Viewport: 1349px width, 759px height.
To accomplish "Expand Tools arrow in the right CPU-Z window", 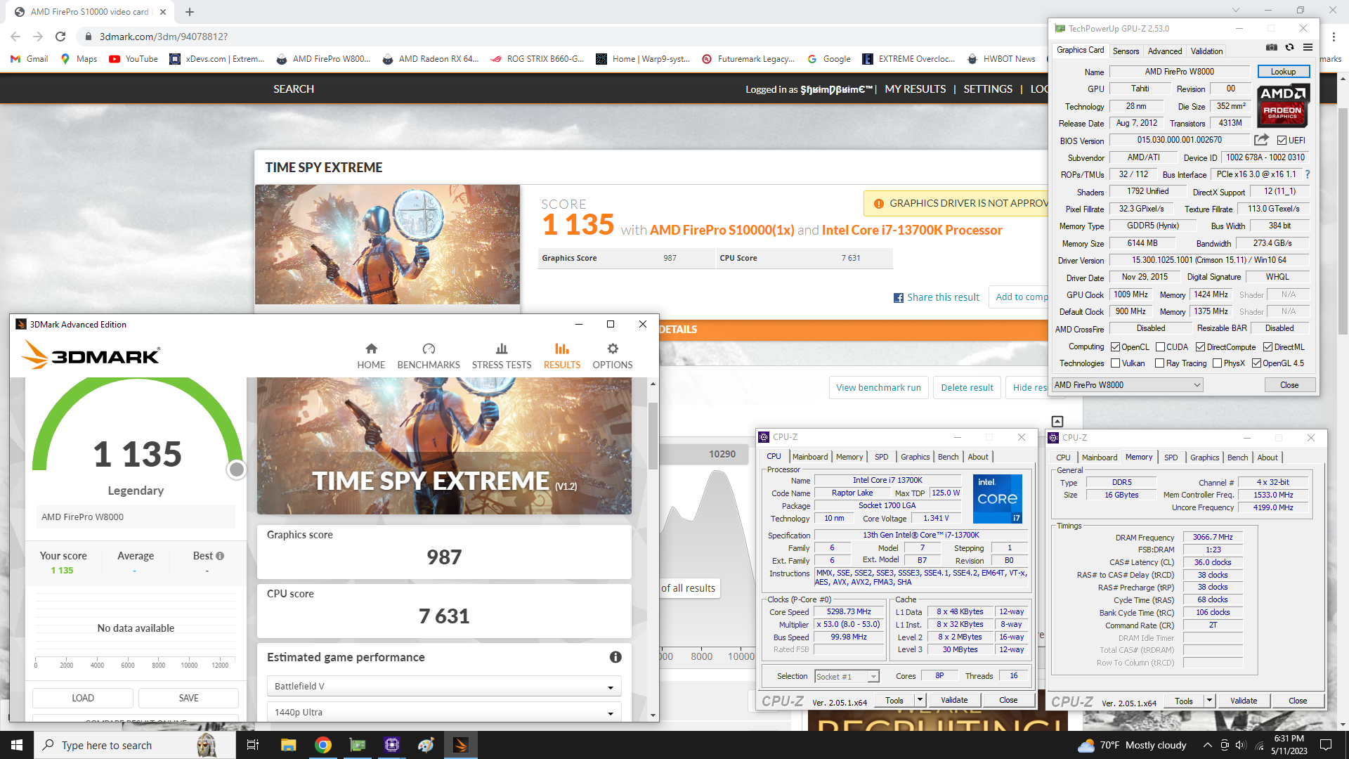I will pos(1209,701).
